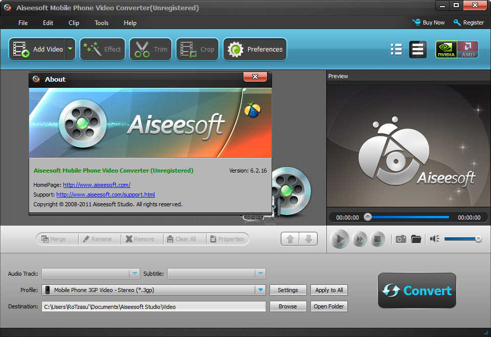Expand the Audio Track dropdown
491x337 pixels.
pyautogui.click(x=135, y=274)
